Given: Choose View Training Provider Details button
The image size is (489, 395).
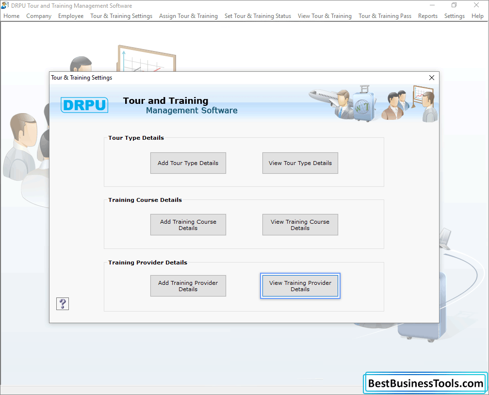Looking at the screenshot, I should coord(300,286).
